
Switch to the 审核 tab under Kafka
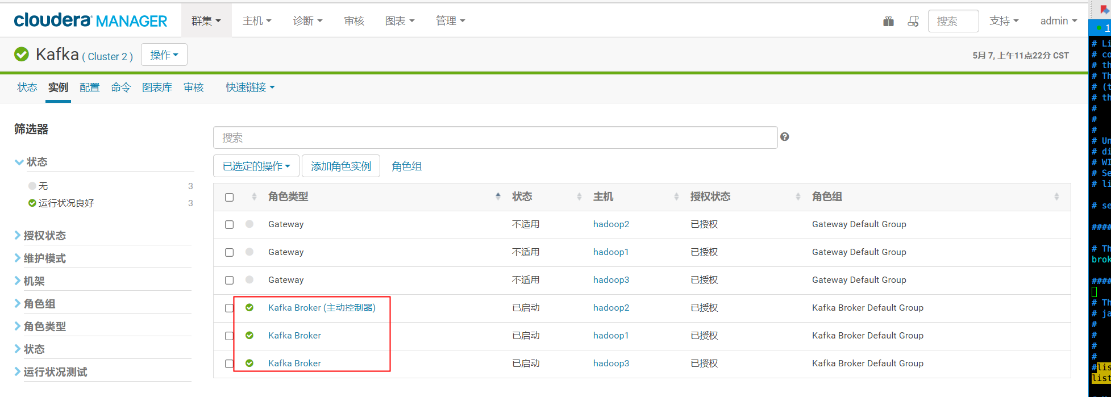(x=193, y=87)
